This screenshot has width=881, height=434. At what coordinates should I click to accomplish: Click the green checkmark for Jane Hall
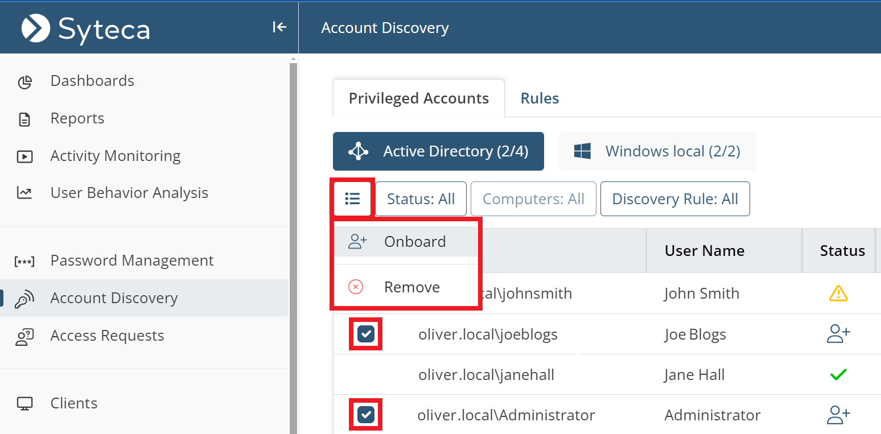click(x=838, y=375)
